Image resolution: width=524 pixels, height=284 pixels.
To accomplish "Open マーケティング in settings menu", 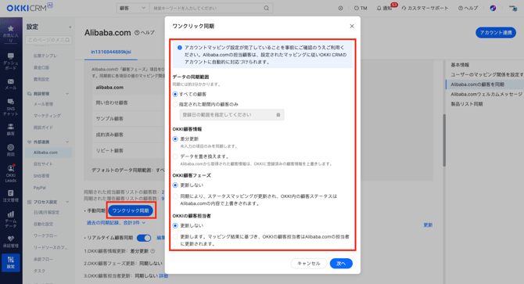I will tap(47, 116).
